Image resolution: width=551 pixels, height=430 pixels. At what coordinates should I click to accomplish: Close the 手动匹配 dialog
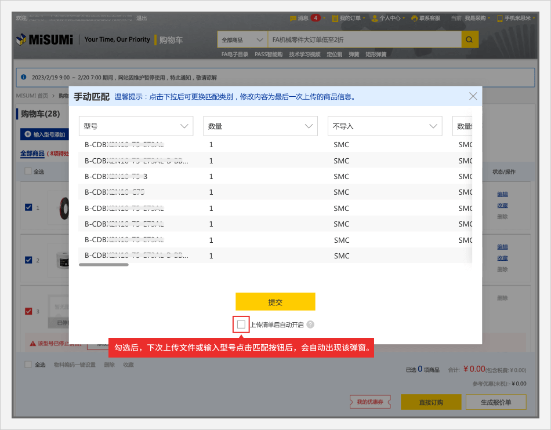tap(473, 96)
